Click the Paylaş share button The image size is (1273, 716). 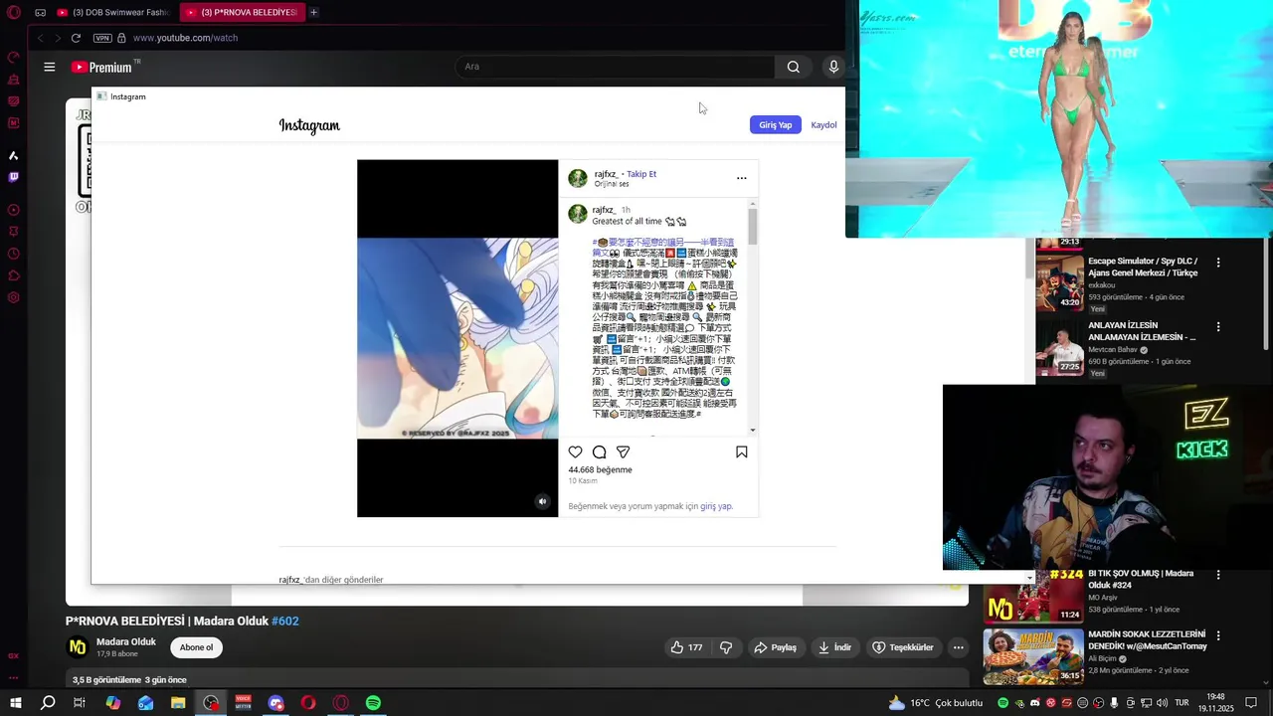coord(775,647)
